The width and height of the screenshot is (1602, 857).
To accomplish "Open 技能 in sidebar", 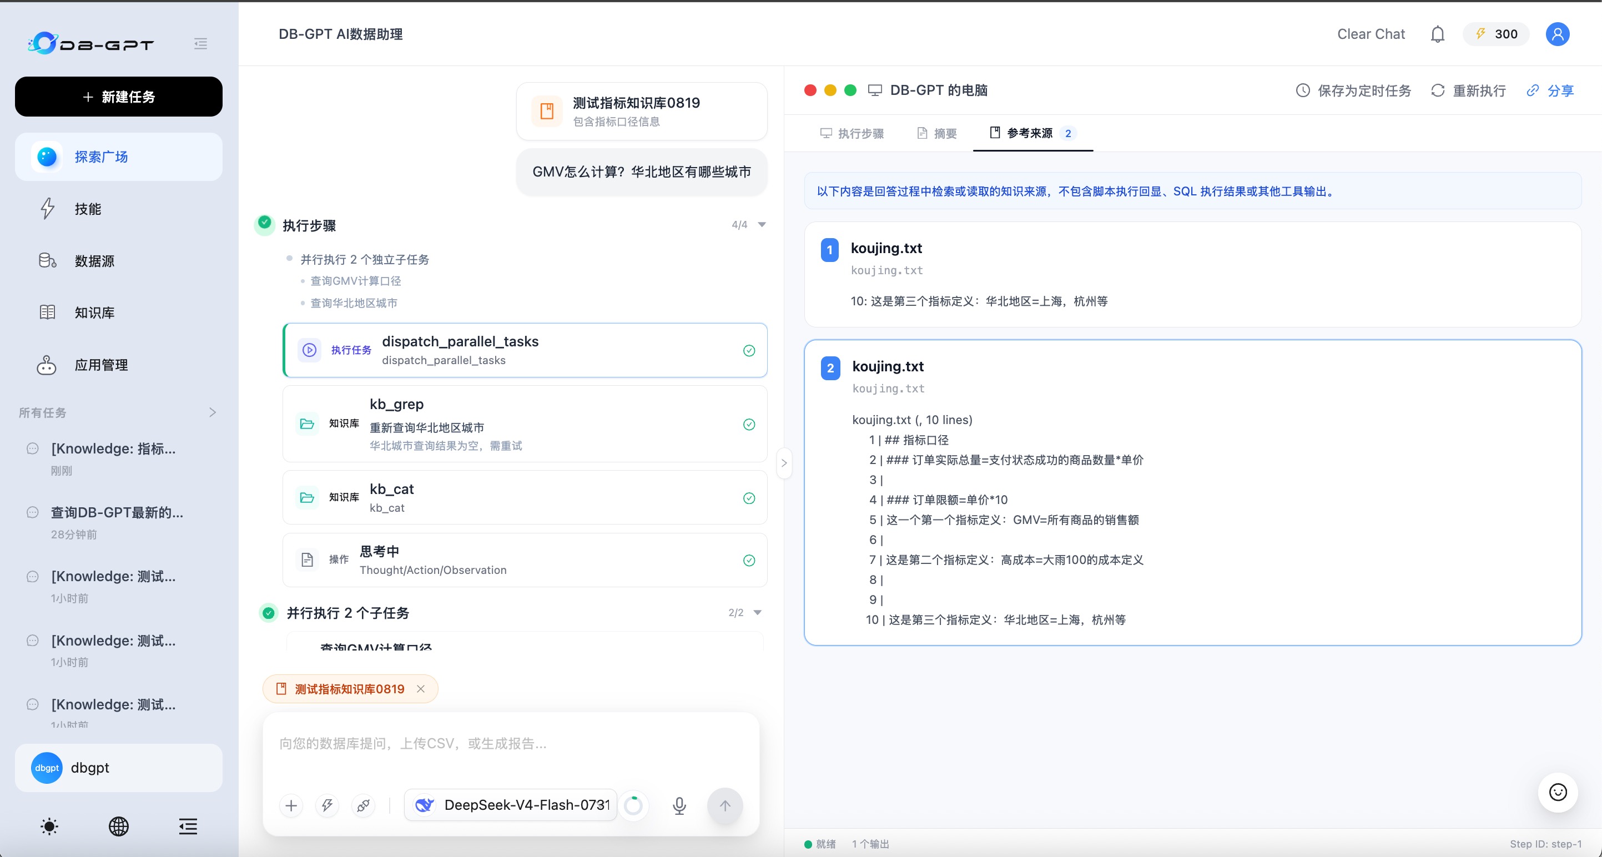I will point(119,208).
